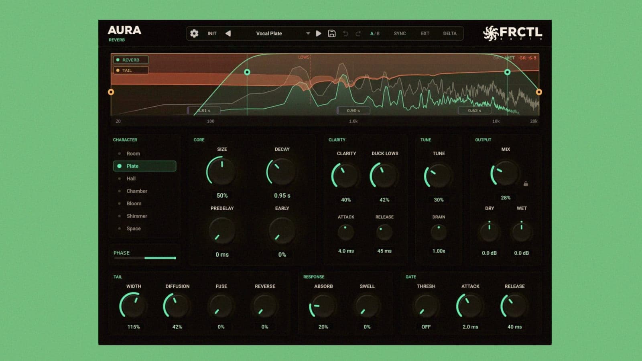Click the left orange tail handle
The height and width of the screenshot is (361, 642).
tap(111, 92)
